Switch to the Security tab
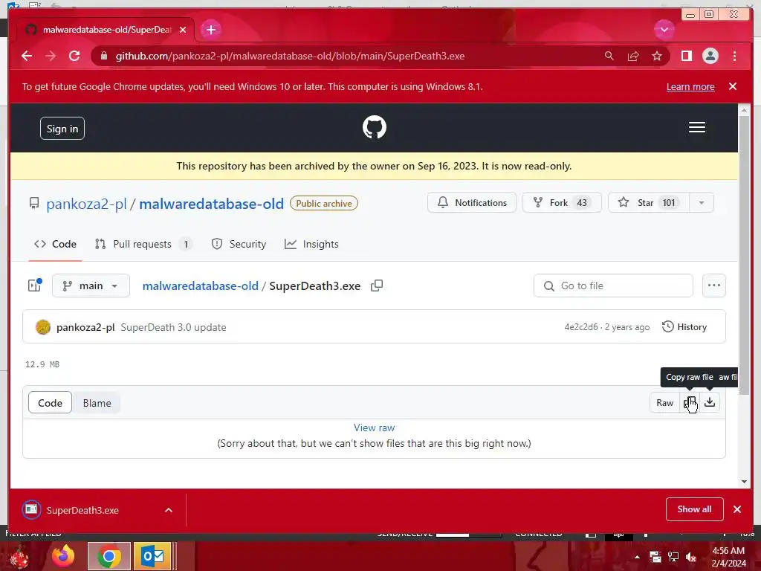 239,244
